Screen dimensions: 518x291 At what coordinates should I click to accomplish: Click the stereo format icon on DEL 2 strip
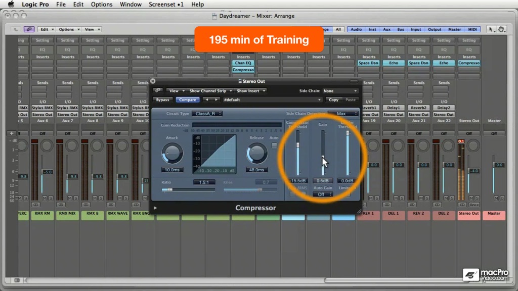coord(437,205)
